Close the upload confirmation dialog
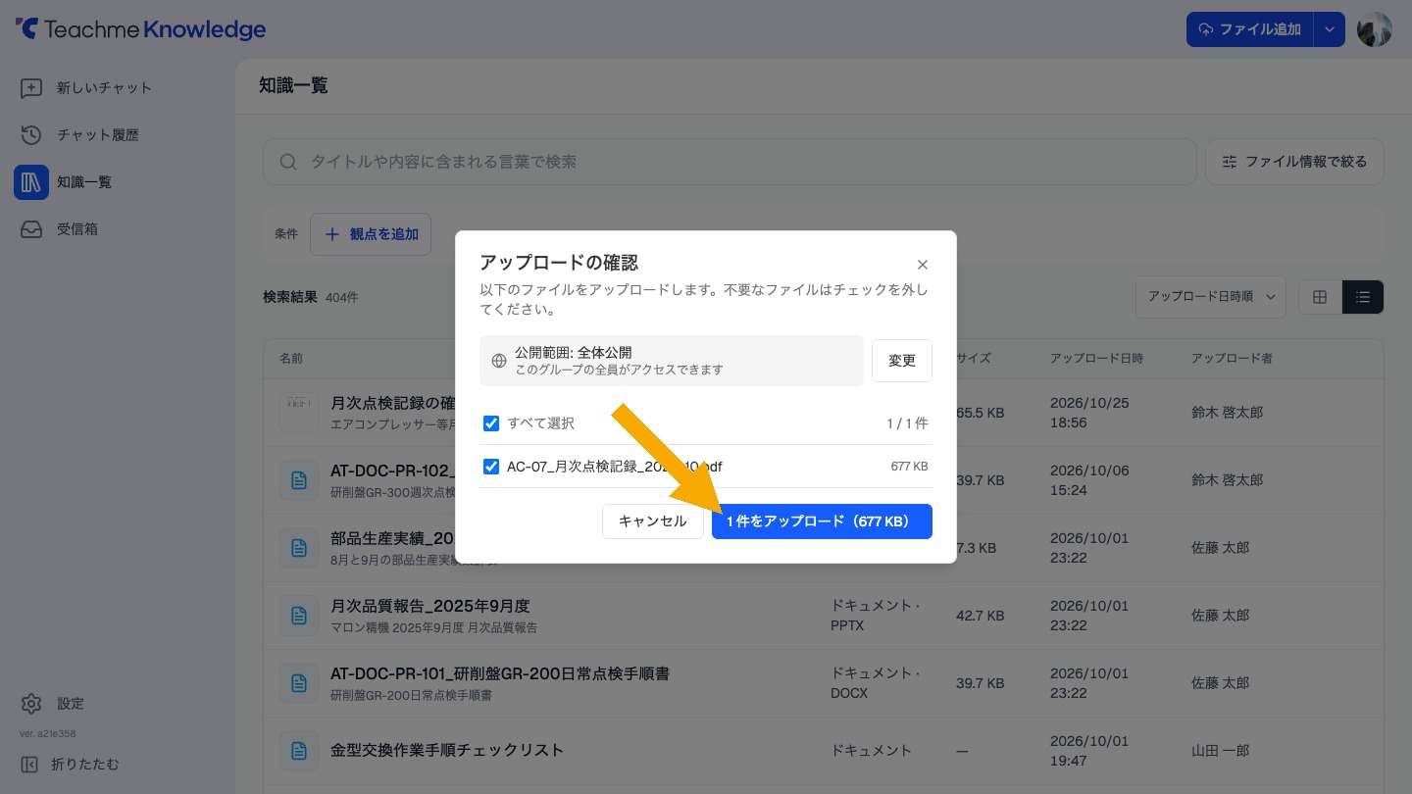1412x794 pixels. [x=923, y=265]
